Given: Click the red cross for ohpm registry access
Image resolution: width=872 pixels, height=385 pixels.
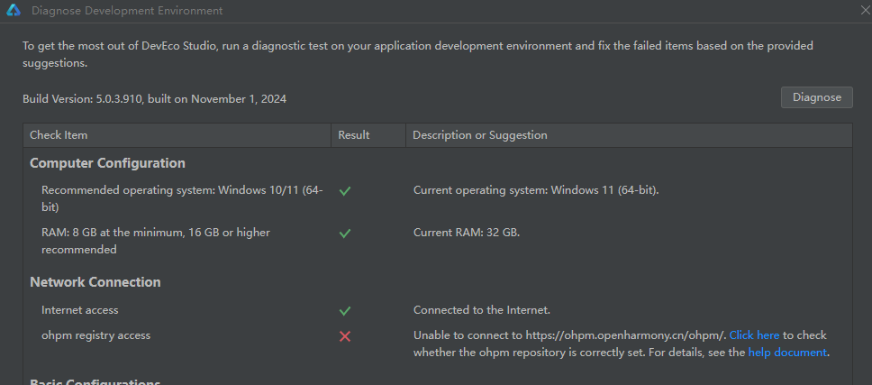Looking at the screenshot, I should coord(345,336).
